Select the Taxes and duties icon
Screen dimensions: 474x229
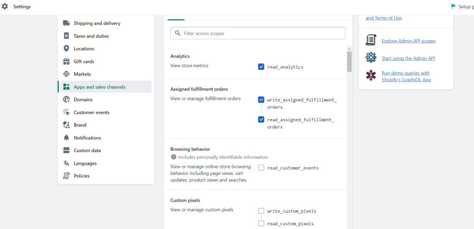coord(66,36)
